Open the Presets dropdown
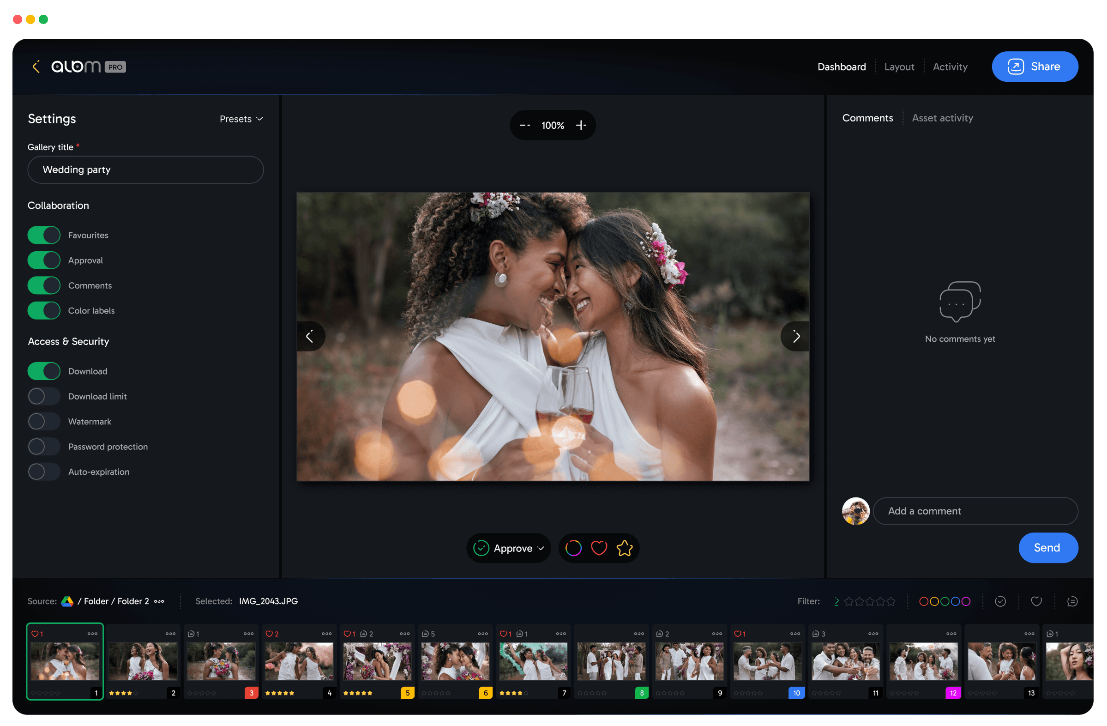Image resolution: width=1107 pixels, height=726 pixels. tap(241, 119)
